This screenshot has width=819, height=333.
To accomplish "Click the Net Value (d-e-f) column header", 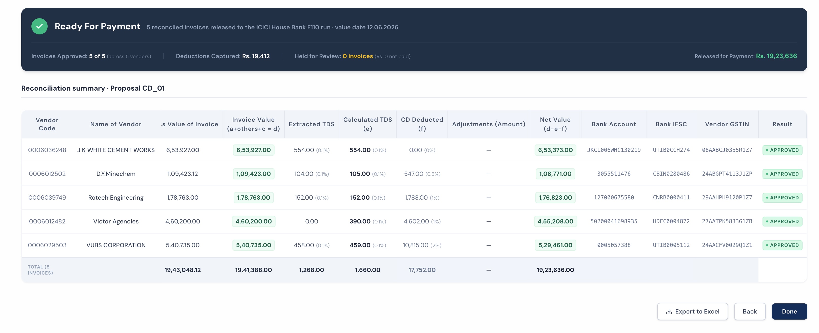I will pos(555,124).
